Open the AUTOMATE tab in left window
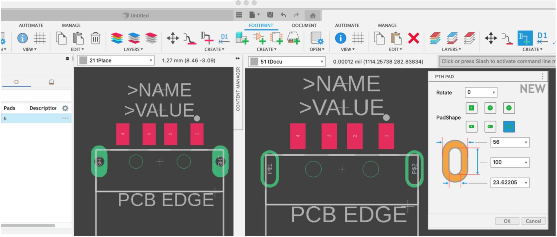557x237 pixels. 31,25
